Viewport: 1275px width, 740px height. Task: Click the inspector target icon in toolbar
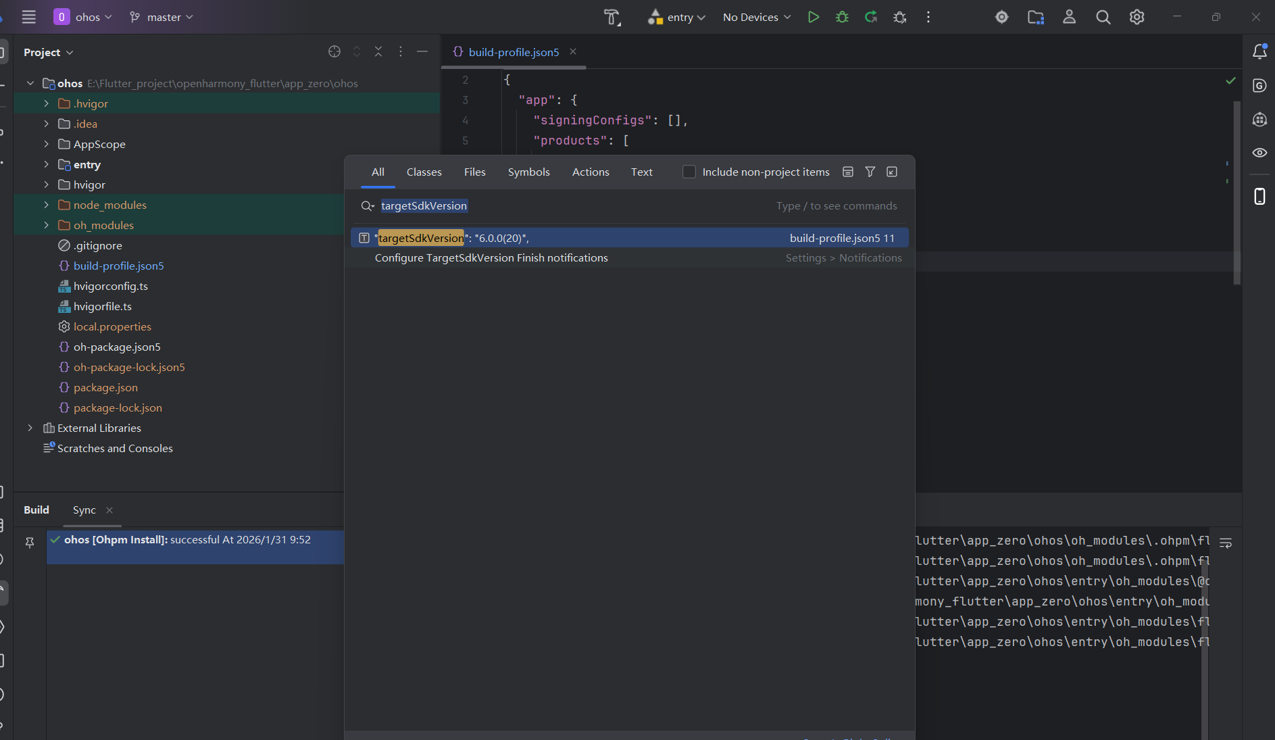[x=1002, y=17]
